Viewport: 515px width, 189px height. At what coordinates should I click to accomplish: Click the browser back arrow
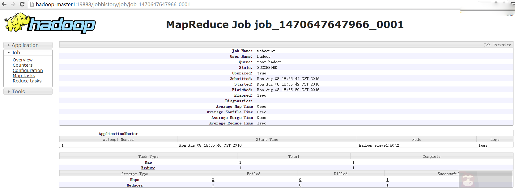[x=4, y=4]
